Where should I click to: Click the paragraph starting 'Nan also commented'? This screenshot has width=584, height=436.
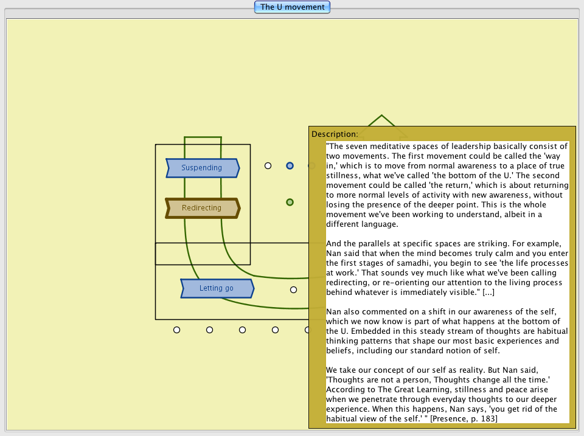pos(447,331)
